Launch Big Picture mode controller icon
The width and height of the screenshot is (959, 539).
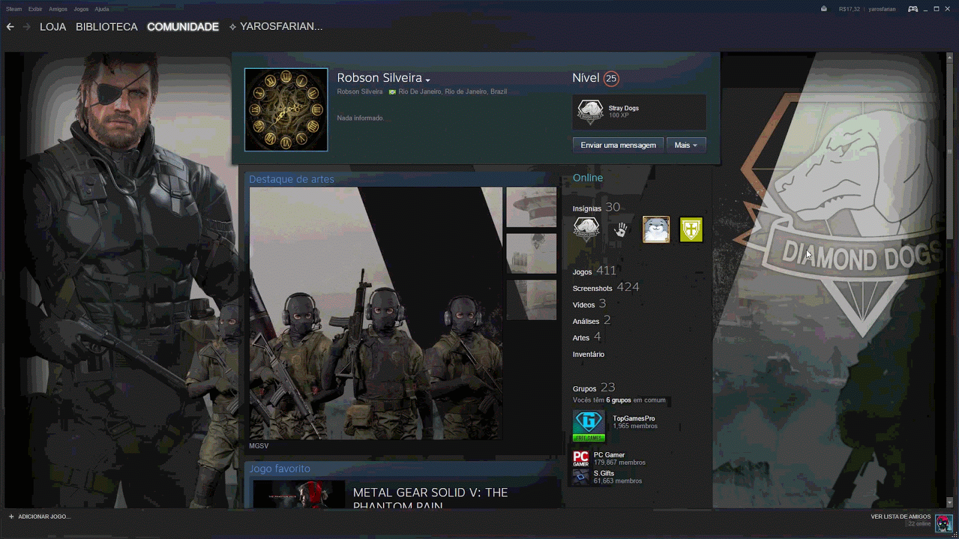click(913, 9)
